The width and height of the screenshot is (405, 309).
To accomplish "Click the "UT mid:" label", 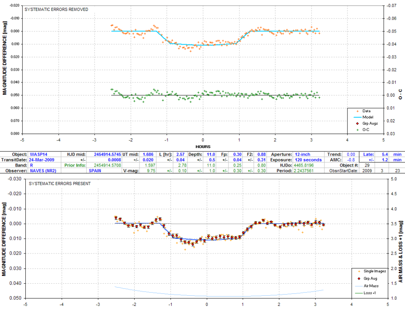I will (131, 154).
